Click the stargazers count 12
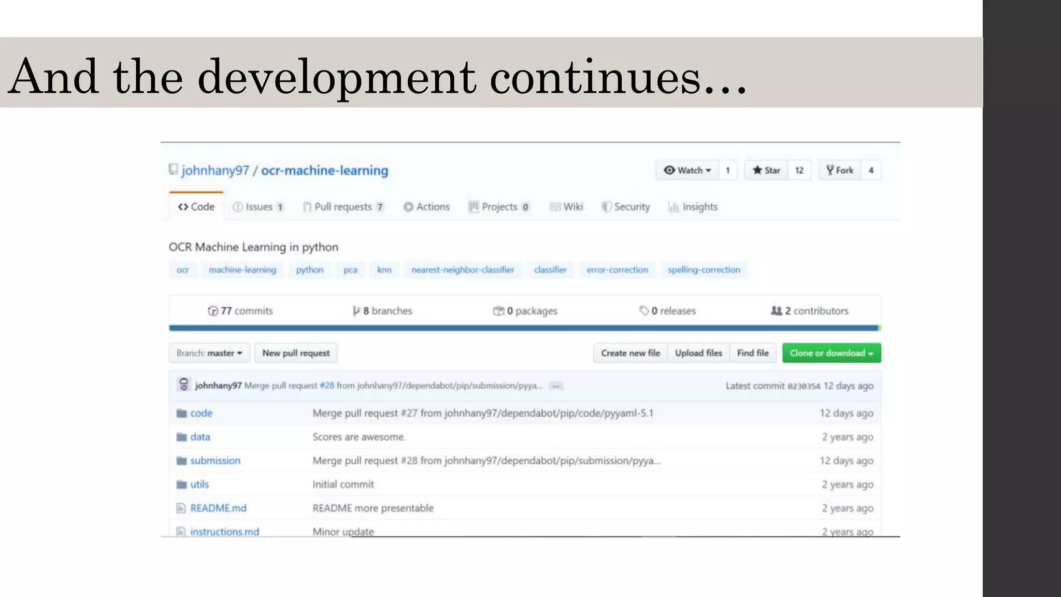This screenshot has height=597, width=1061. (799, 170)
